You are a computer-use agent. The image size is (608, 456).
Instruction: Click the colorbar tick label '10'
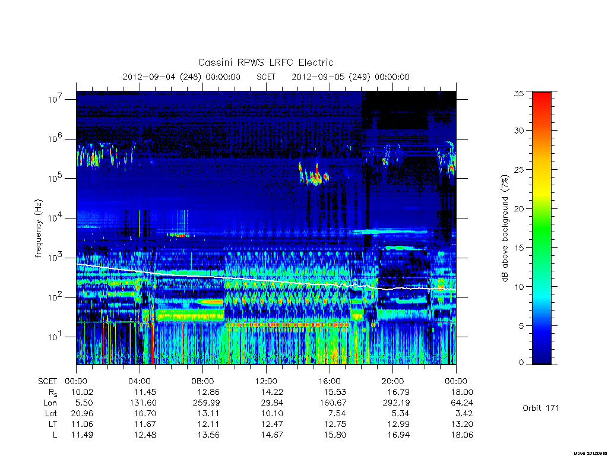click(519, 287)
